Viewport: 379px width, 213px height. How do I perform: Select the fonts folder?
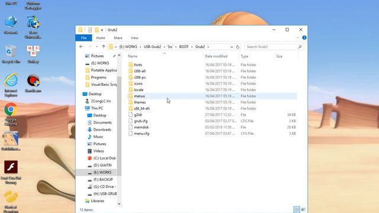138,64
